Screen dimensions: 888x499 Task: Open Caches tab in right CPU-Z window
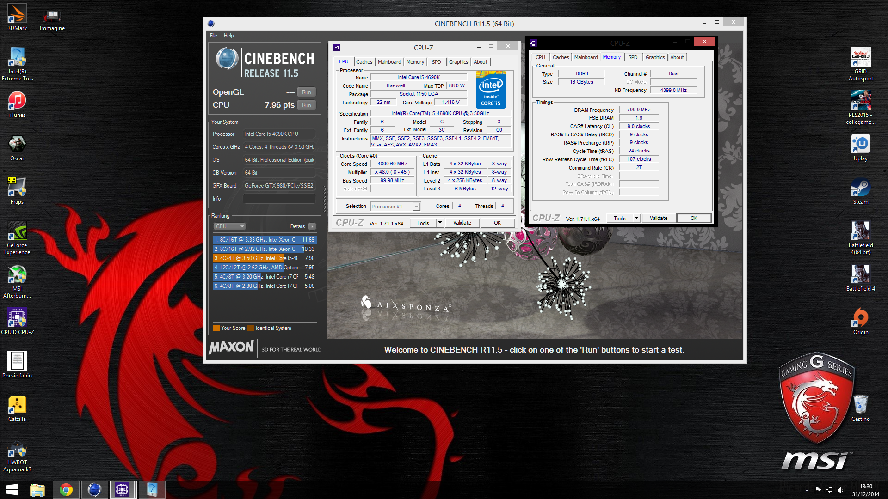[561, 57]
